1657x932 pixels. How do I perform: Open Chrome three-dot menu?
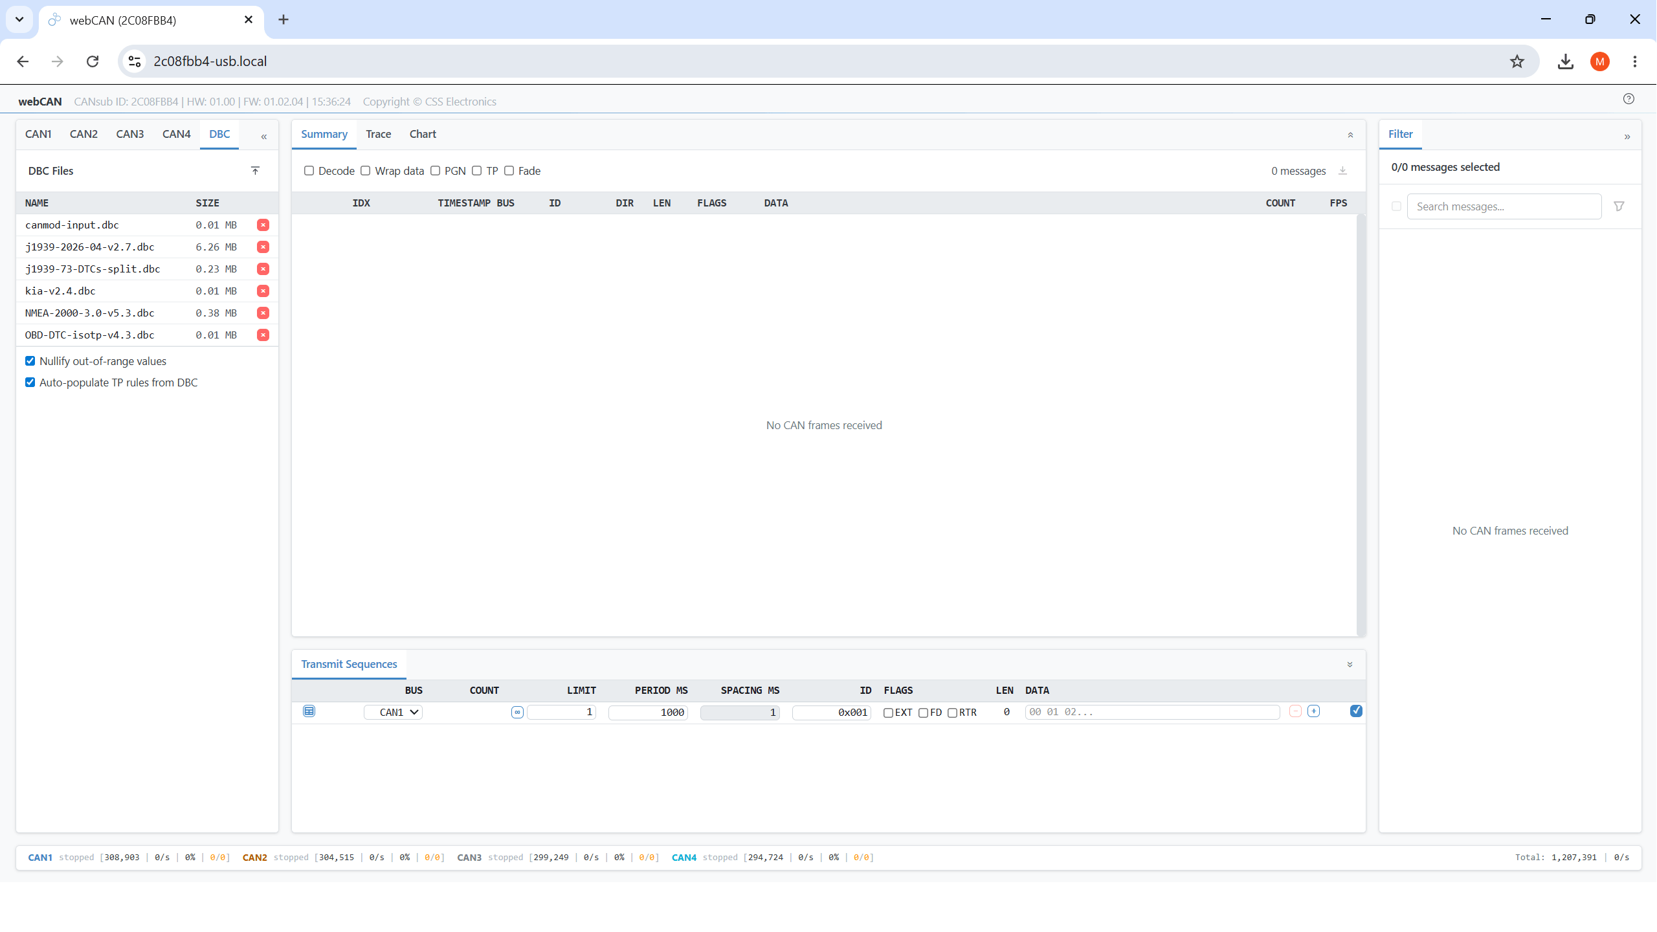point(1635,61)
